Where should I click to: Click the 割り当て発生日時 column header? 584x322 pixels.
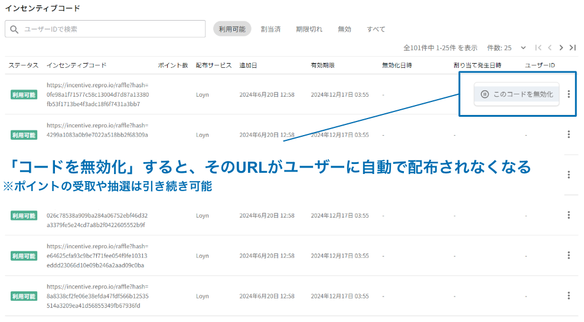point(478,65)
